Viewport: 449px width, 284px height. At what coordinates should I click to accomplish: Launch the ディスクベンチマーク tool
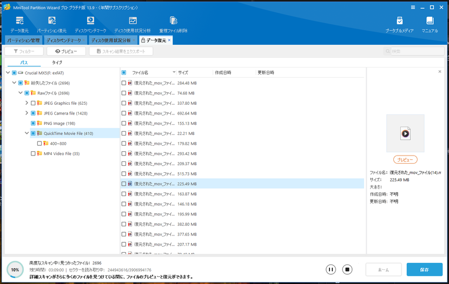click(x=90, y=24)
